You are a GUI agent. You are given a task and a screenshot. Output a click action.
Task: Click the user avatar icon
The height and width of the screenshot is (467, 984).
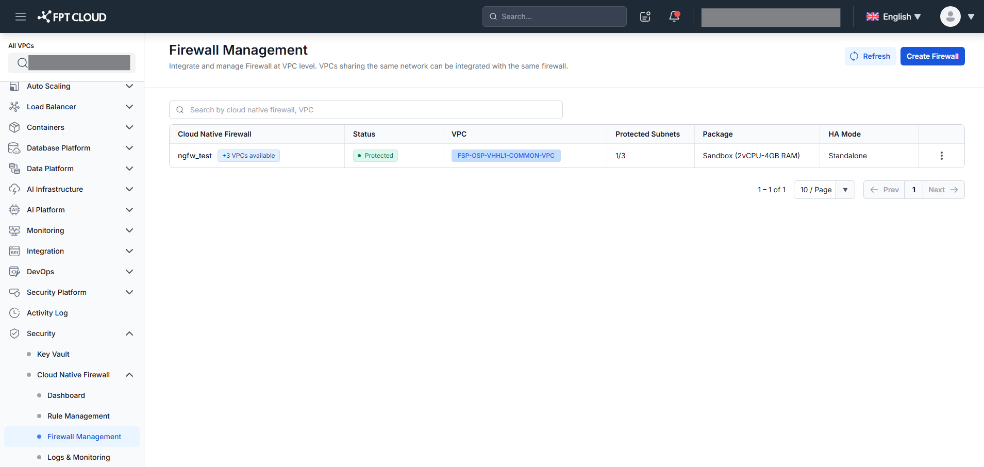coord(950,16)
